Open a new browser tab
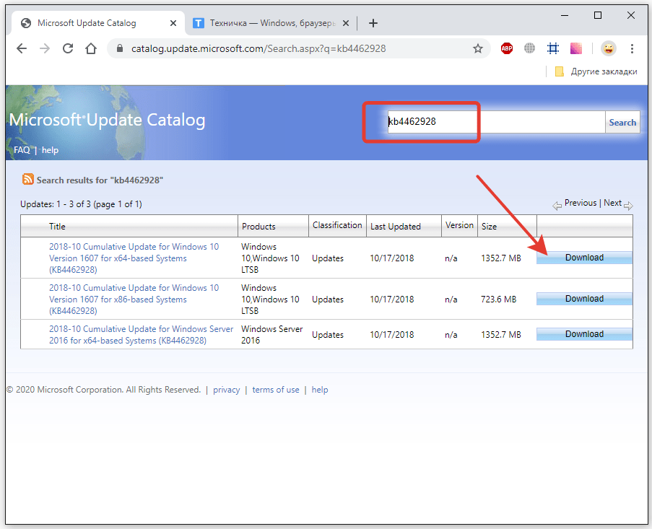The width and height of the screenshot is (652, 529). 373,23
